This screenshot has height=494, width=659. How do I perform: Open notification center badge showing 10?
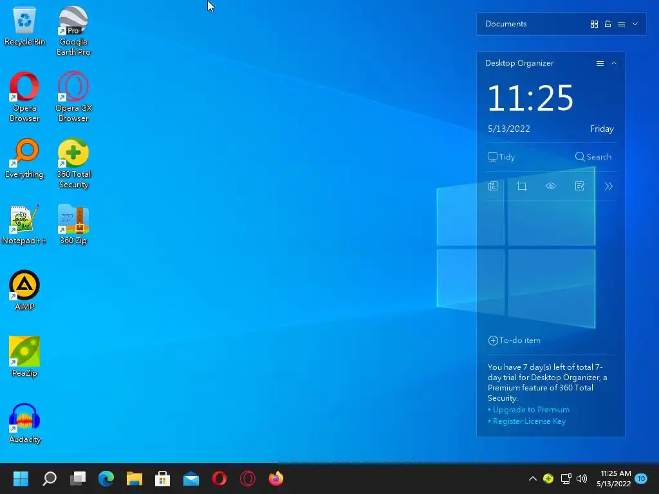[641, 479]
